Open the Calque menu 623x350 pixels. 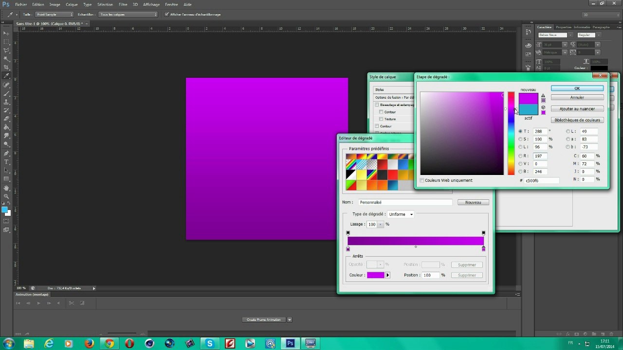click(x=72, y=4)
